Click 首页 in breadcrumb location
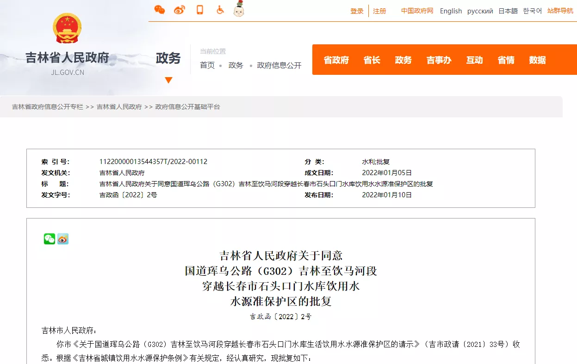 207,66
